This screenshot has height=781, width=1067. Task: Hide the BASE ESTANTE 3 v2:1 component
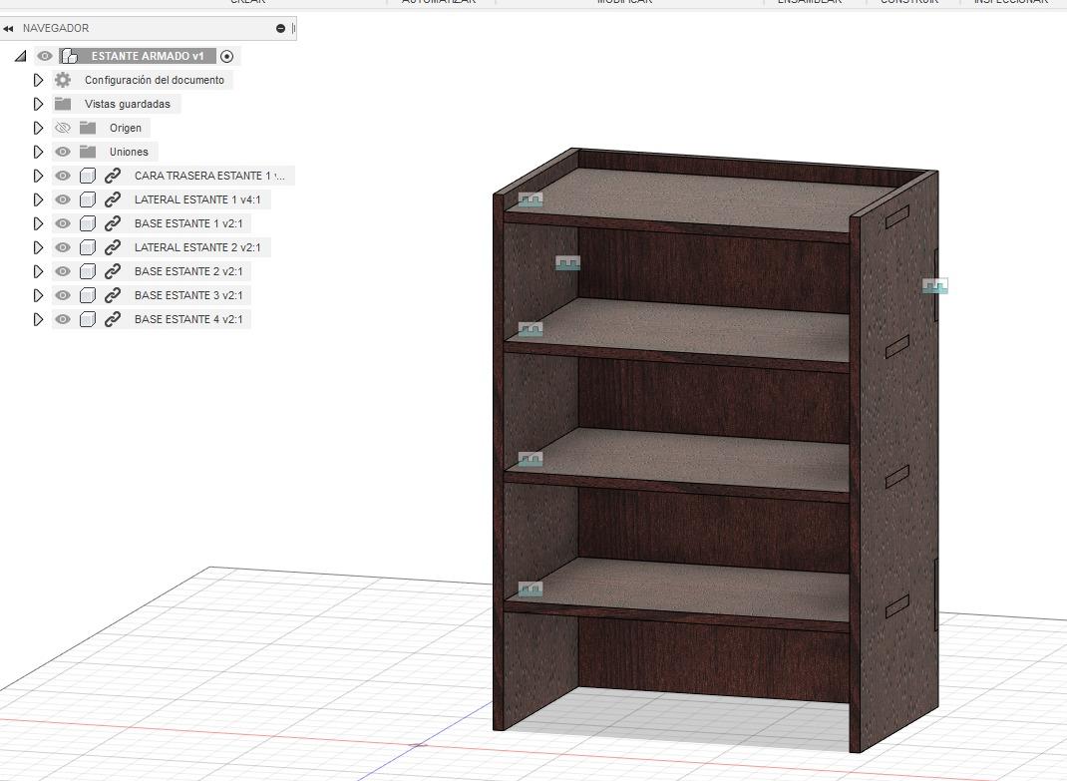pyautogui.click(x=63, y=295)
